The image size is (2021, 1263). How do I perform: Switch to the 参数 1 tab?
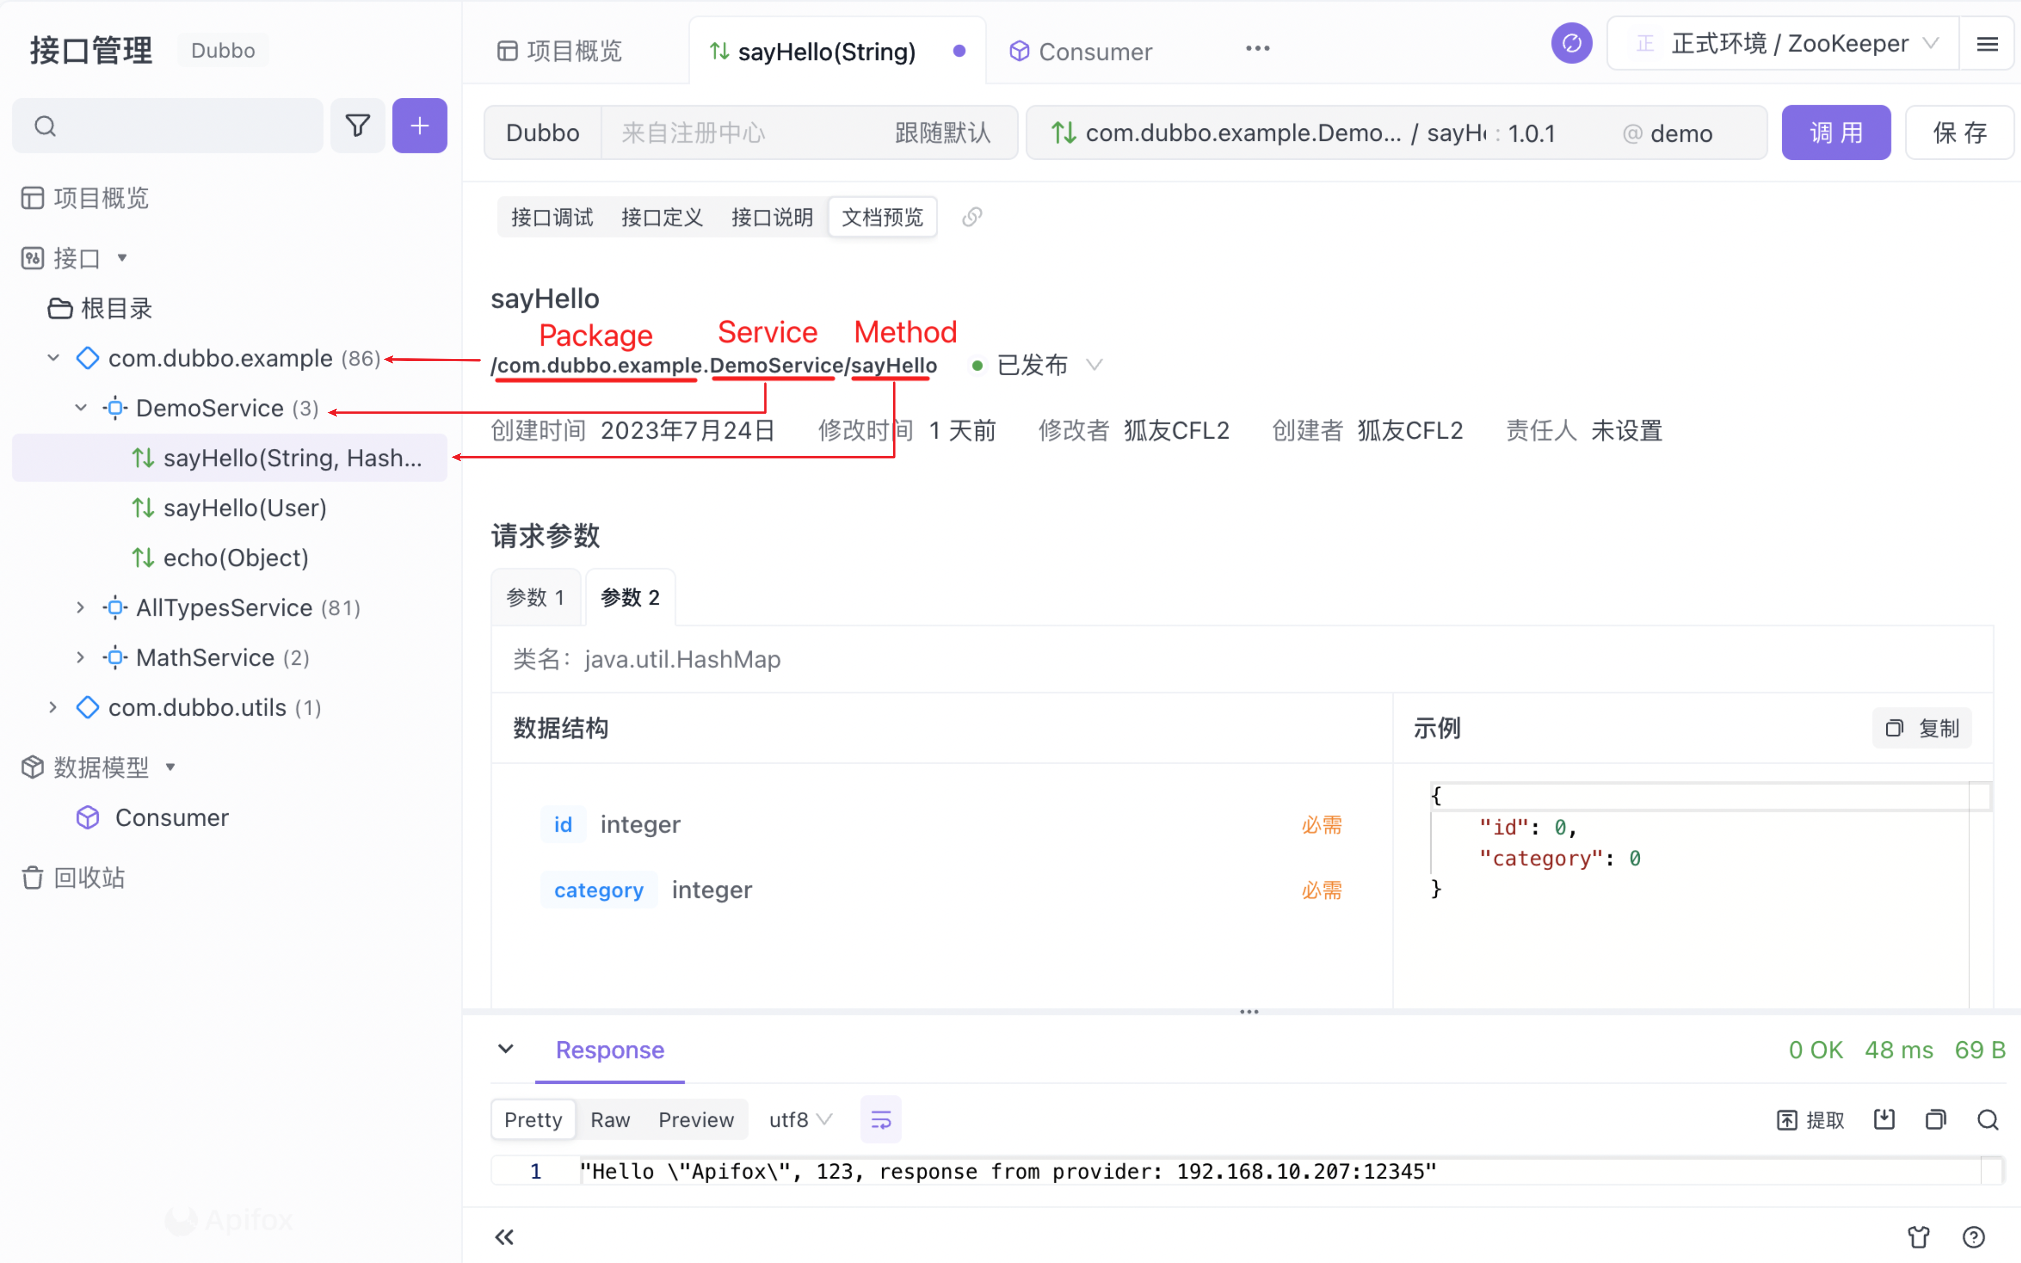[x=536, y=597]
